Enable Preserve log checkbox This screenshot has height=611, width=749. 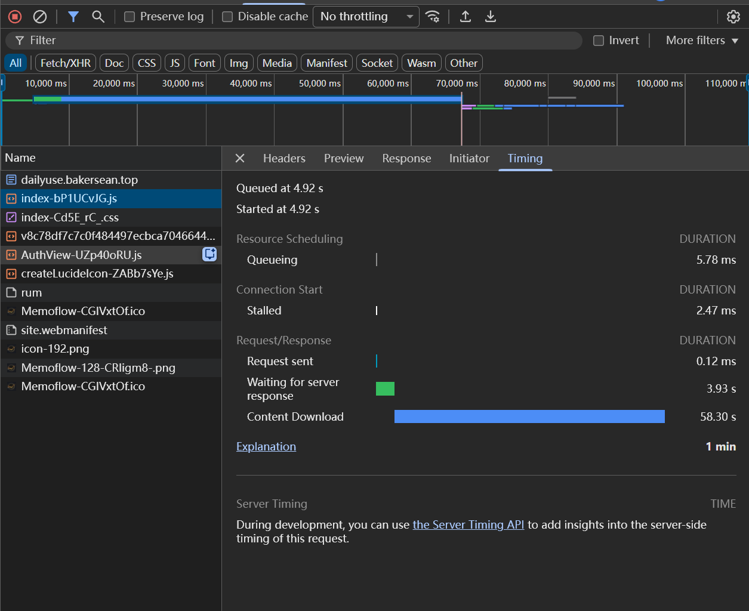pos(130,17)
